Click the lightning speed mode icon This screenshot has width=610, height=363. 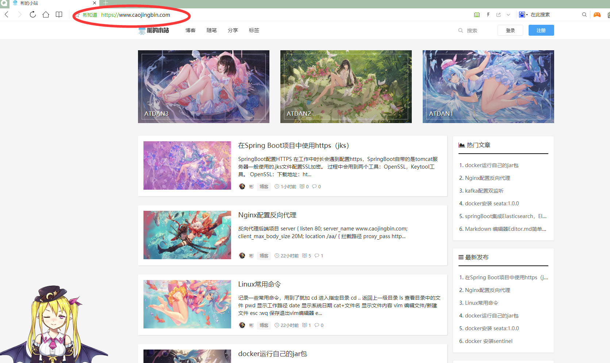tap(488, 15)
